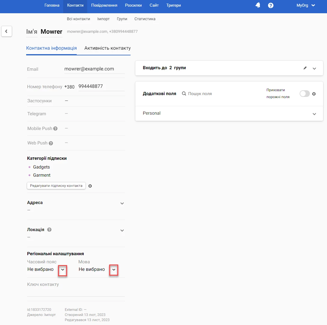Open subscription settings gear icon
327x325 pixels.
coord(90,186)
